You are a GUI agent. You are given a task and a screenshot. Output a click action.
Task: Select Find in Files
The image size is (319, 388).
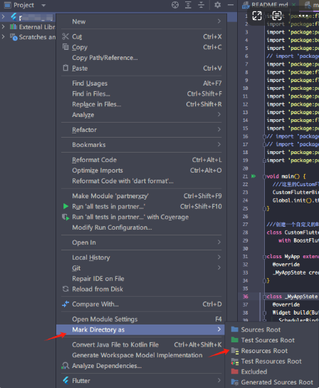pyautogui.click(x=141, y=93)
